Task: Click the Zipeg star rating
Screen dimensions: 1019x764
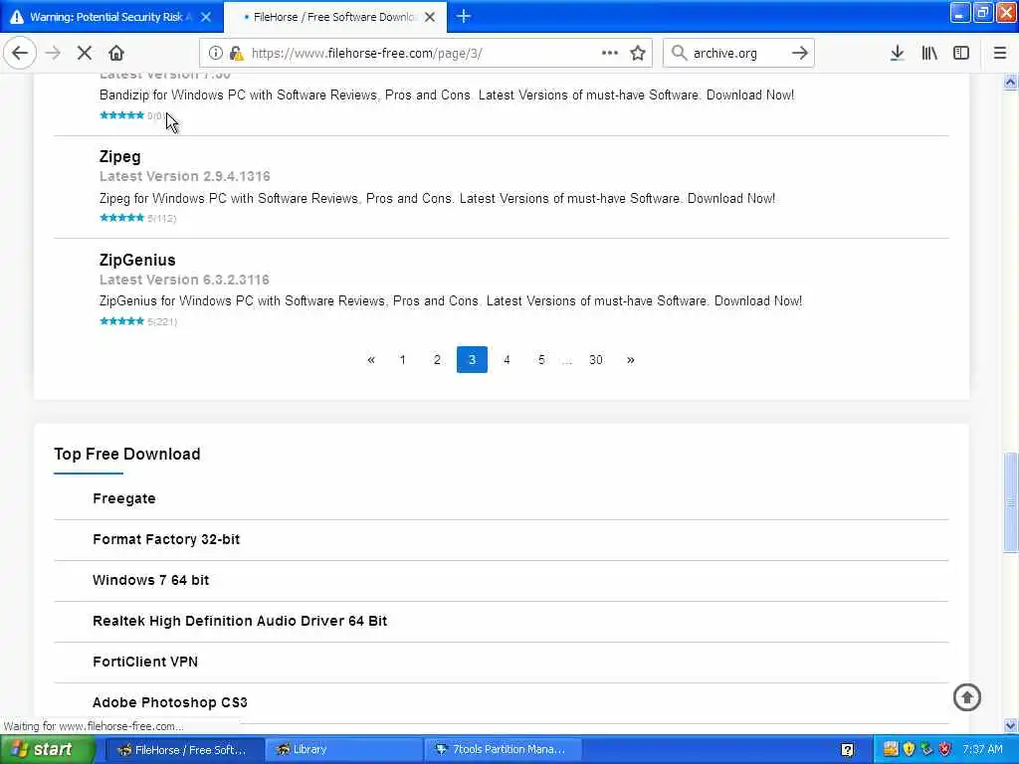Action: pyautogui.click(x=121, y=218)
